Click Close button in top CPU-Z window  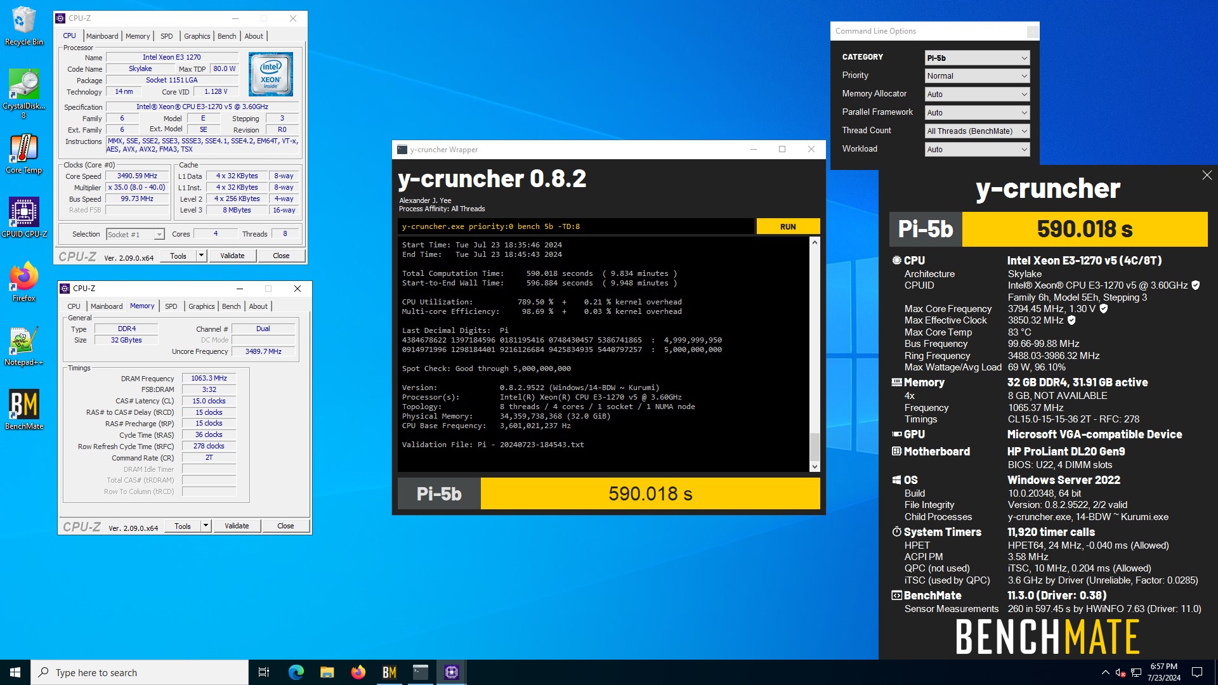281,256
